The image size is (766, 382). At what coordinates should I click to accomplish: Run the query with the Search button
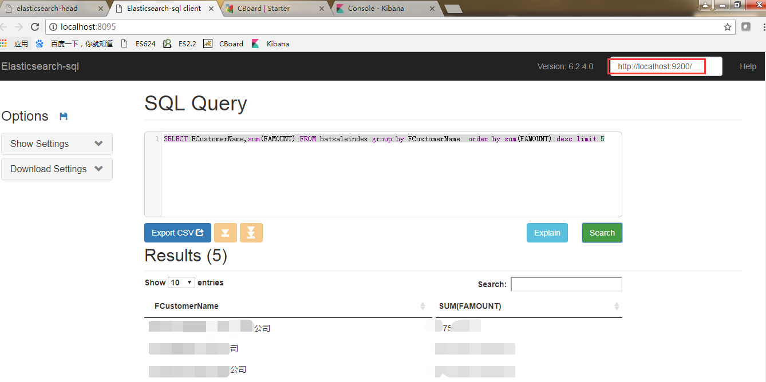pos(602,233)
